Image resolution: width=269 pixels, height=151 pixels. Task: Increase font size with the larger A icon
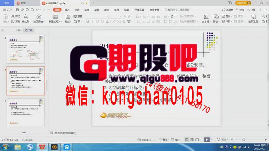pyautogui.click(x=125, y=16)
